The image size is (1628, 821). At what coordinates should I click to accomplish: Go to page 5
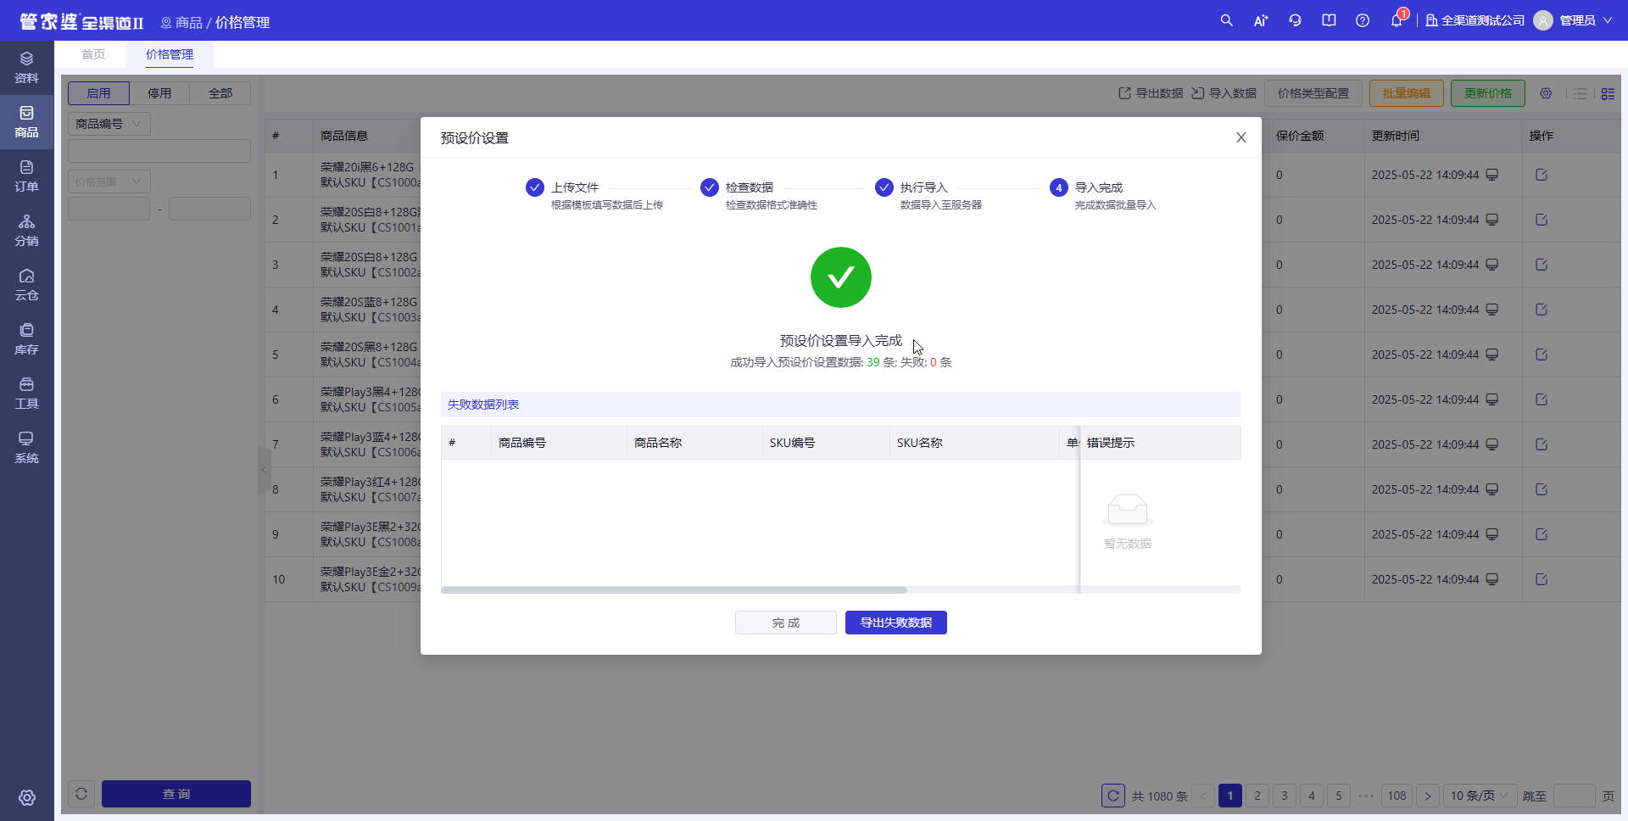pos(1339,796)
